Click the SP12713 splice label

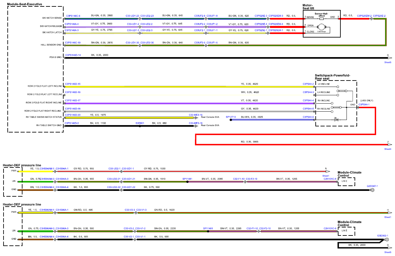click(231, 117)
